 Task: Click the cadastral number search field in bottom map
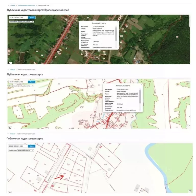tap(18, 146)
